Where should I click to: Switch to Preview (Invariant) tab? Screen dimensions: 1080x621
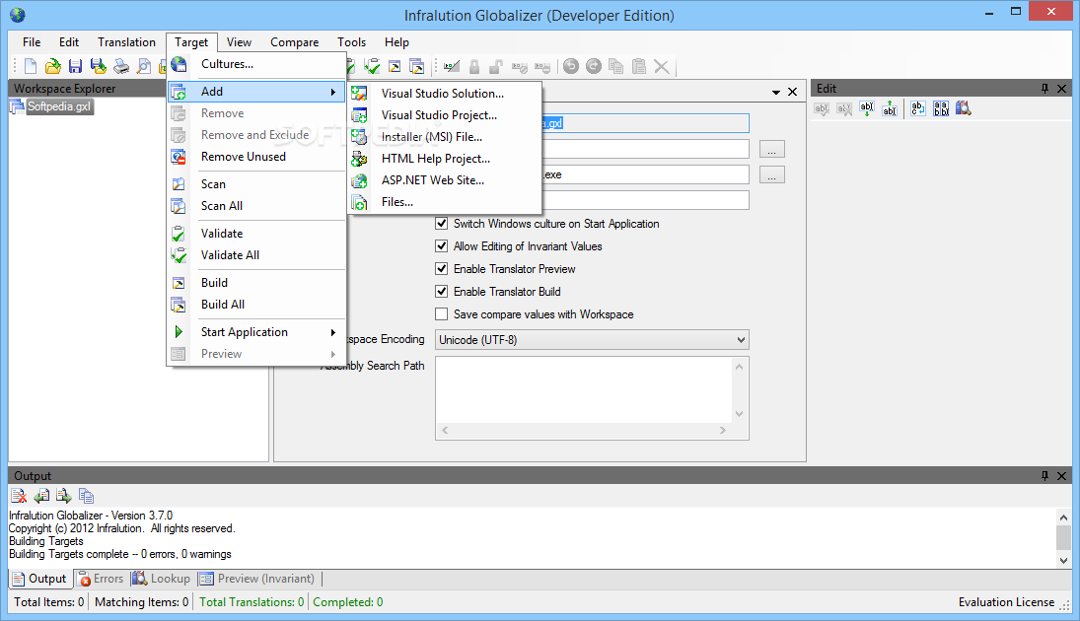pyautogui.click(x=256, y=579)
